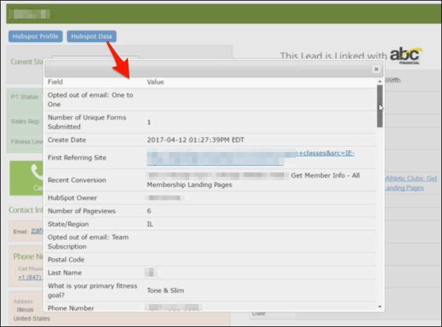Click the popup vertical scrollbar thumb

tap(380, 106)
